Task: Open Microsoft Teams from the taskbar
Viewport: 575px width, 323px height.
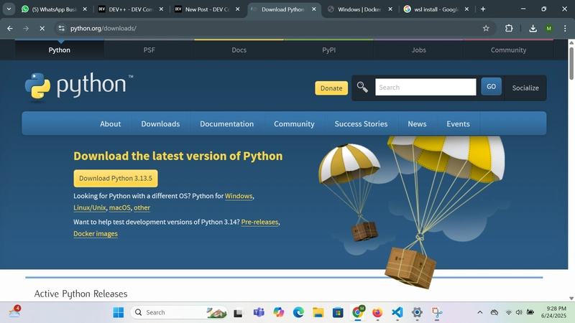Action: (259, 312)
